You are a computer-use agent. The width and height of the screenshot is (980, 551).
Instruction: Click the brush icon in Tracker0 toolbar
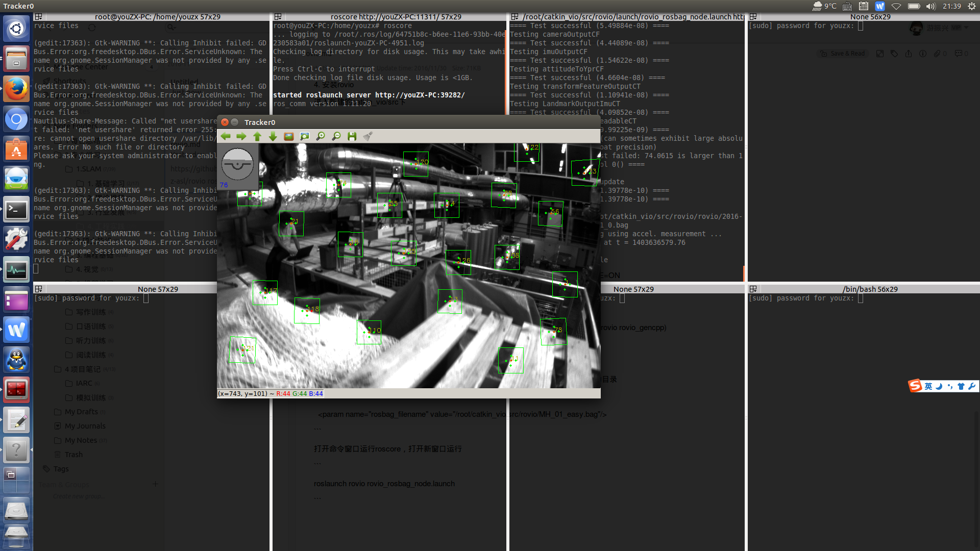coord(368,136)
